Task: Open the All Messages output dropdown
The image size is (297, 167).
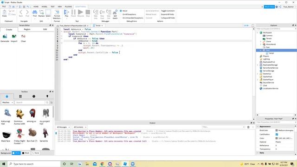Action: click(x=63, y=127)
